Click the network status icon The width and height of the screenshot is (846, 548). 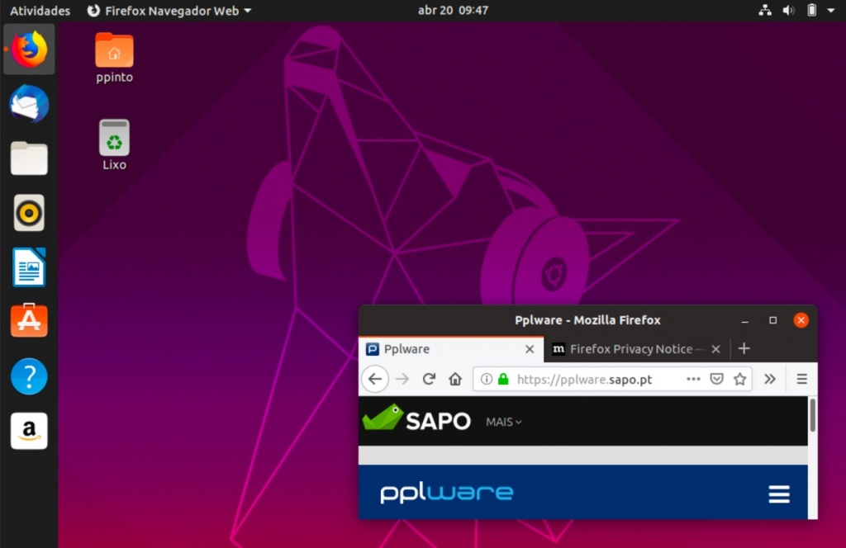[x=765, y=10]
